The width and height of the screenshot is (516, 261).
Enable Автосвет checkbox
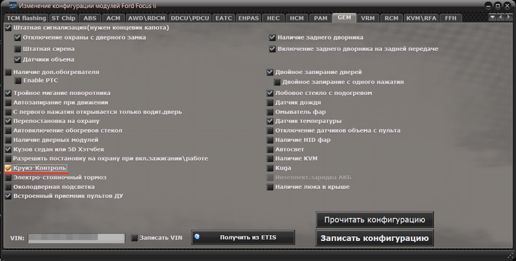coord(270,150)
